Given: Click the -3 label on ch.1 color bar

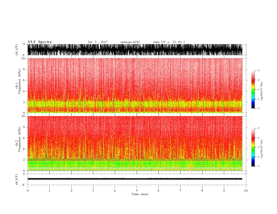Looking at the screenshot, I should pyautogui.click(x=258, y=70).
